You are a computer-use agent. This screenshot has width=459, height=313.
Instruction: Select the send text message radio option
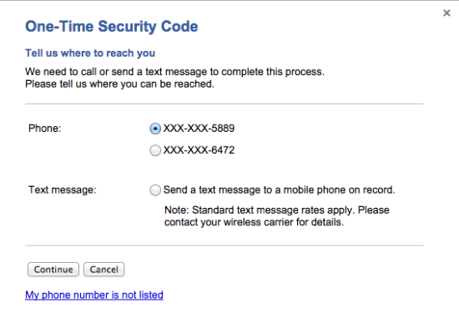(x=155, y=190)
